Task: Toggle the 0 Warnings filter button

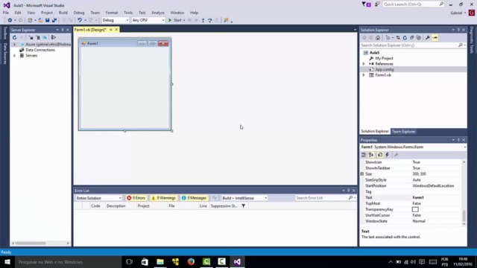Action: (164, 198)
